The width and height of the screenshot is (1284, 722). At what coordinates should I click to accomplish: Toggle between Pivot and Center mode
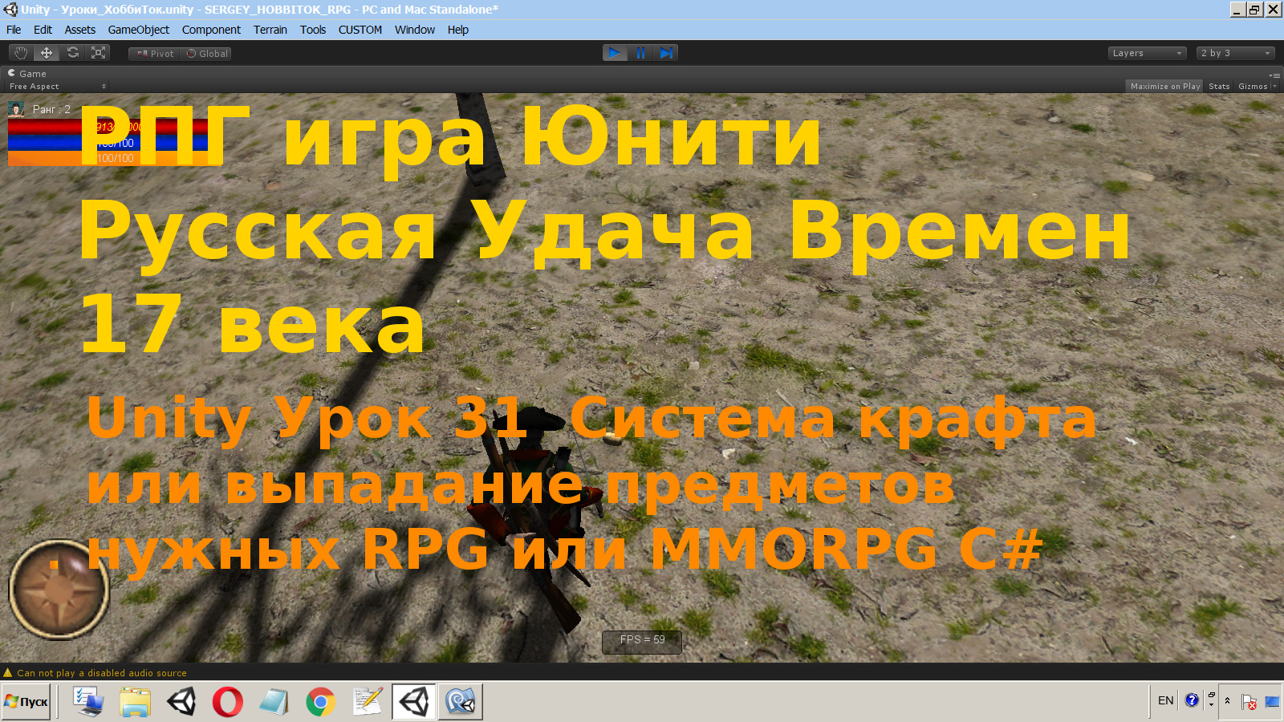coord(152,53)
